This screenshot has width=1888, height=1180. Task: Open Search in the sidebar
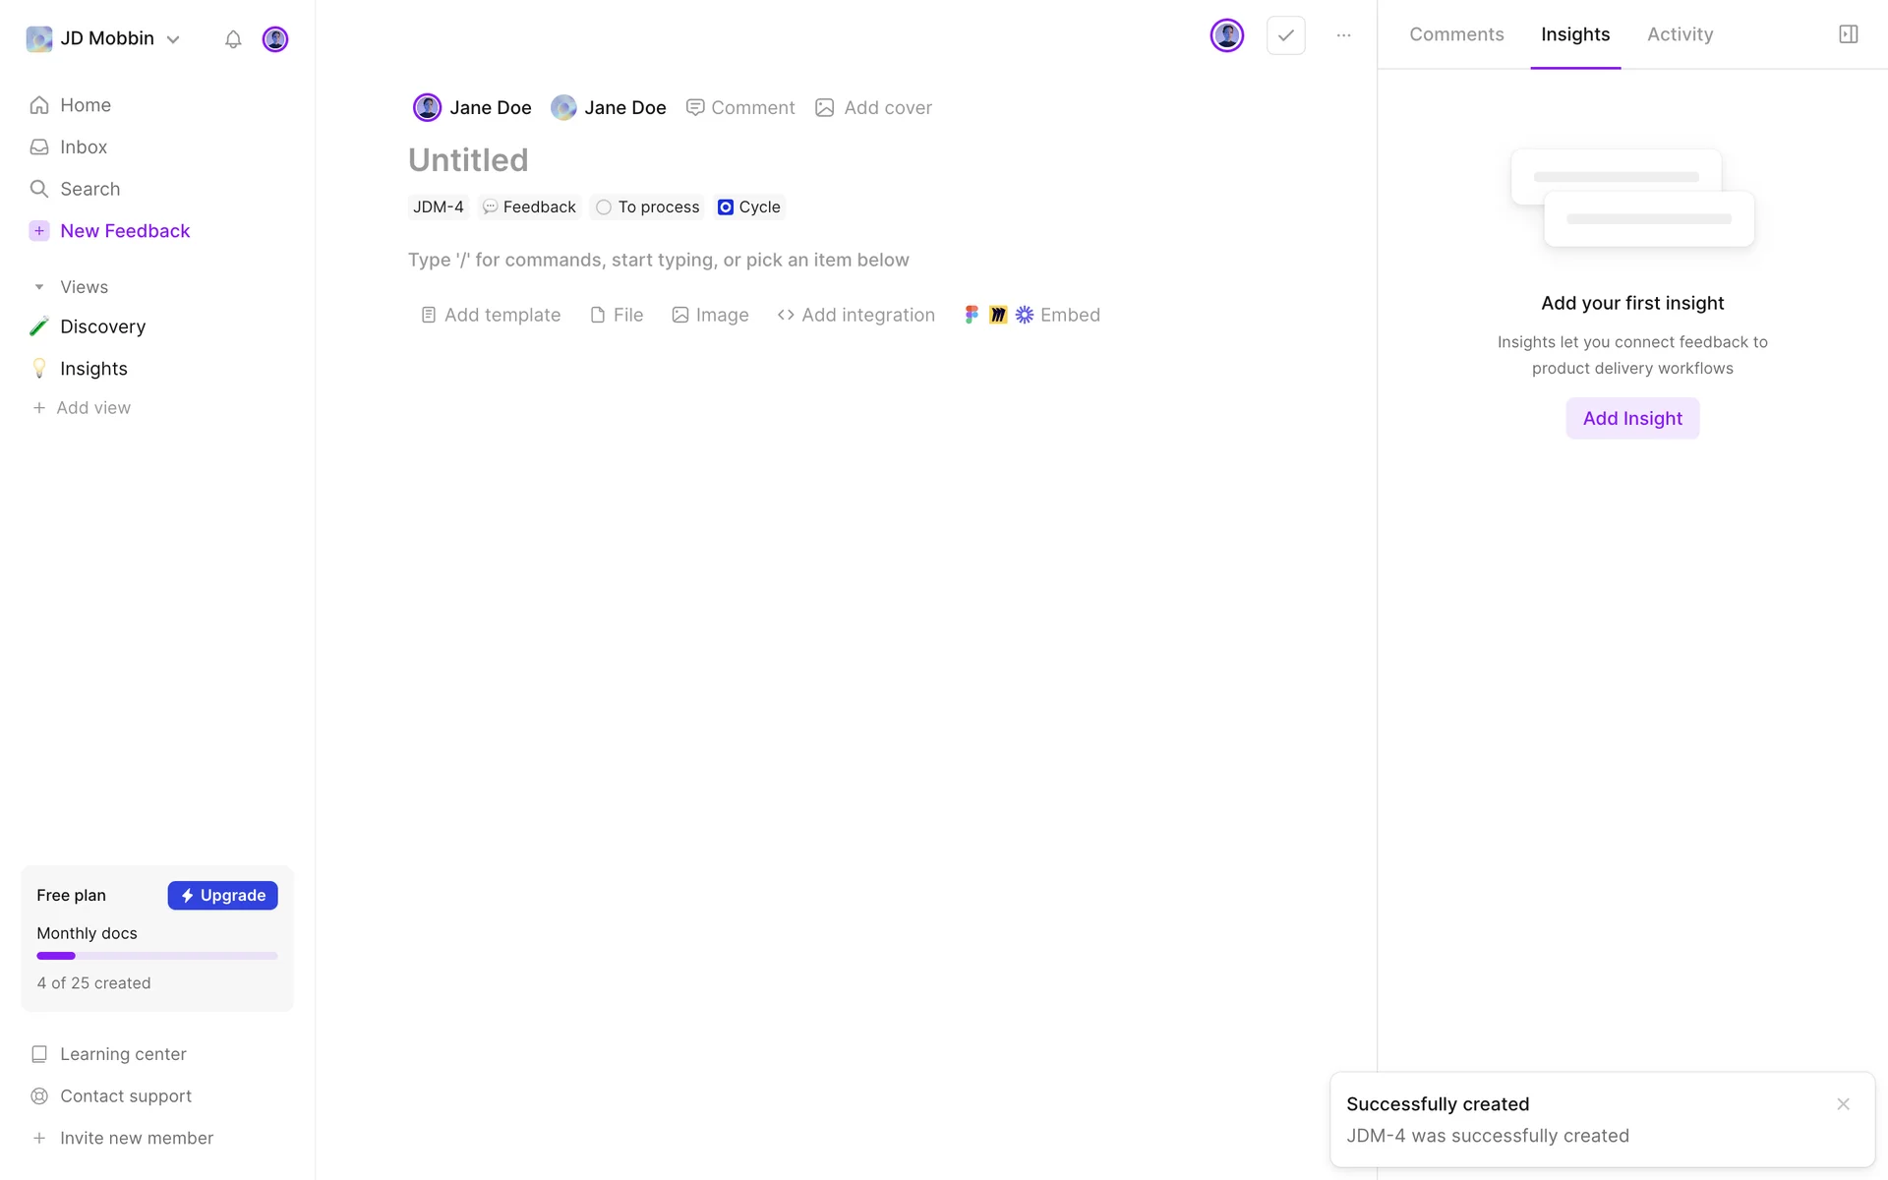tap(89, 189)
